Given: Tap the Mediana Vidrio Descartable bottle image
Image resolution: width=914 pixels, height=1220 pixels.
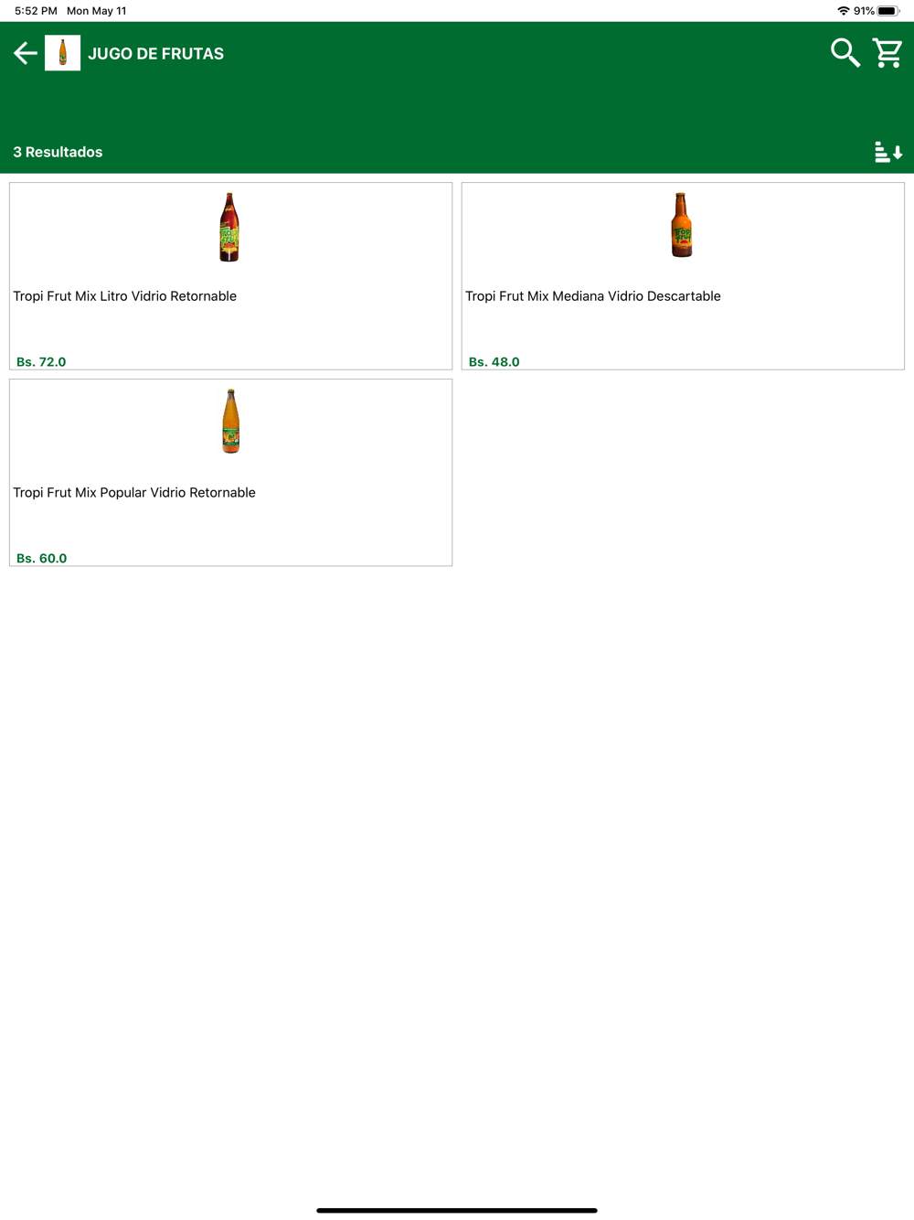Looking at the screenshot, I should pyautogui.click(x=682, y=225).
